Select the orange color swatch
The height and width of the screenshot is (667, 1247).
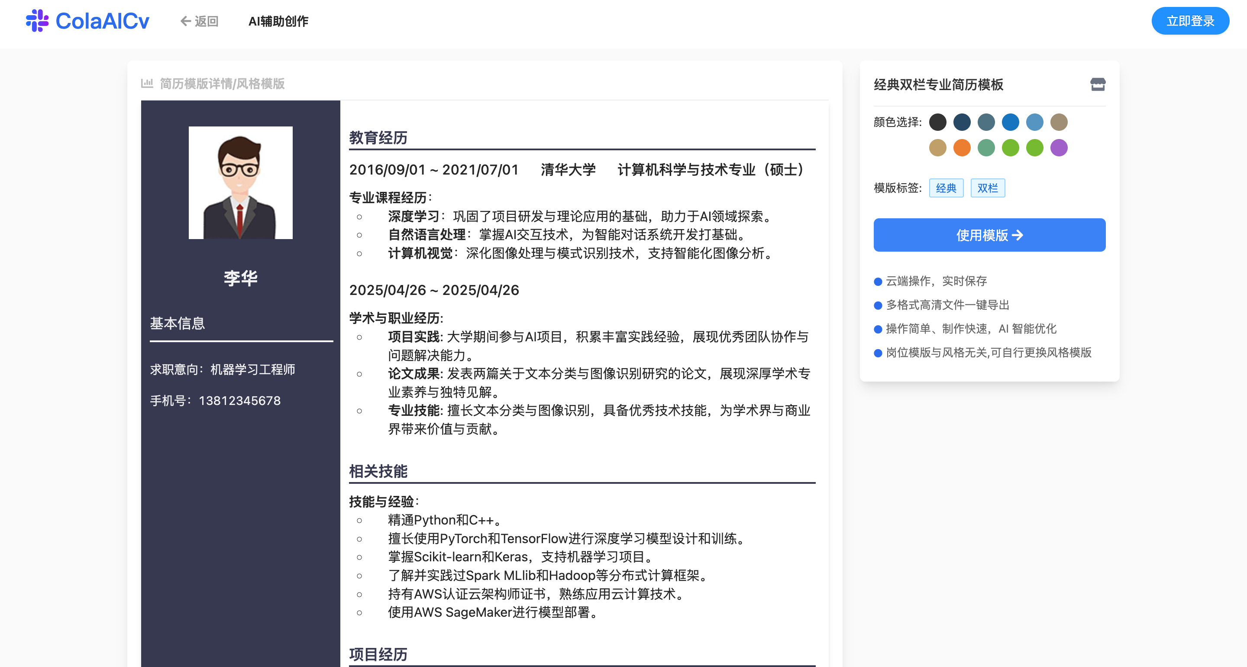point(961,148)
